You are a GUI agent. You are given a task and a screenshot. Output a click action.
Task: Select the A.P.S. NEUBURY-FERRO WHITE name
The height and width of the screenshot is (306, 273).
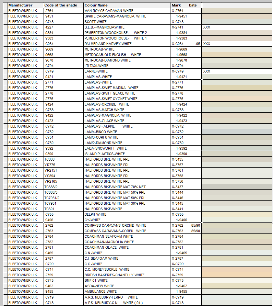click(111, 297)
